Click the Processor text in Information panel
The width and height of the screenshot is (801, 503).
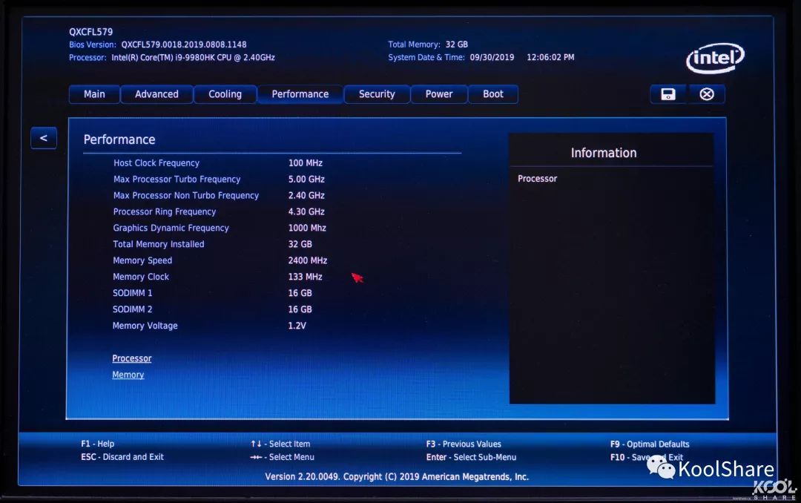[x=538, y=179]
